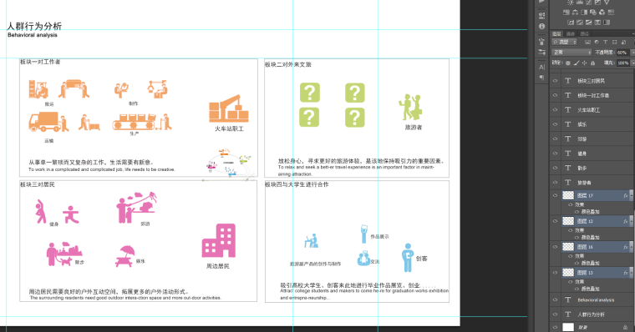The width and height of the screenshot is (635, 332).
Task: Open the layer filter type dropdown
Action: pyautogui.click(x=564, y=42)
